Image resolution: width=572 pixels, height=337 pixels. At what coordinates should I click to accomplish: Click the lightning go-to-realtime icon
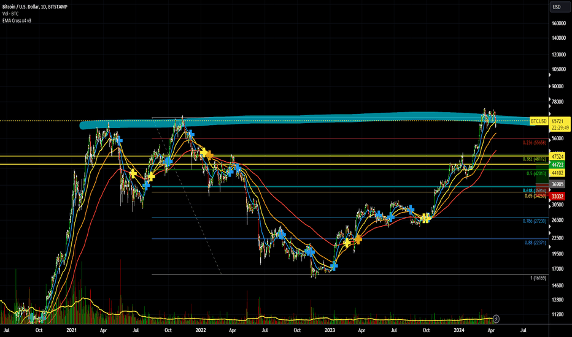496,319
